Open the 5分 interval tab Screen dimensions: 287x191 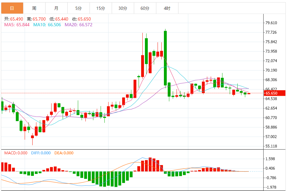click(x=78, y=8)
